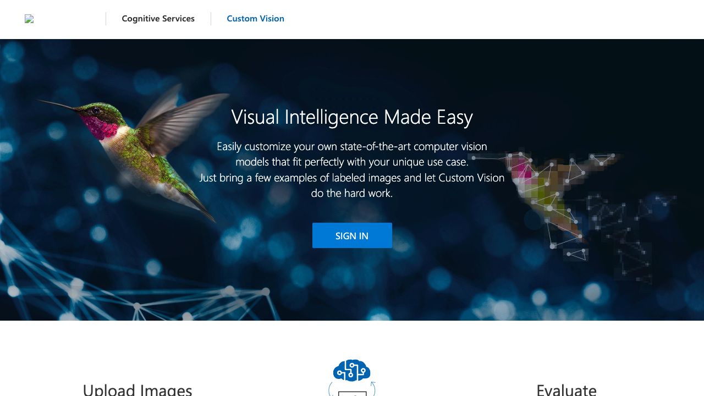Click the curved arrow left of image icon

point(331,389)
